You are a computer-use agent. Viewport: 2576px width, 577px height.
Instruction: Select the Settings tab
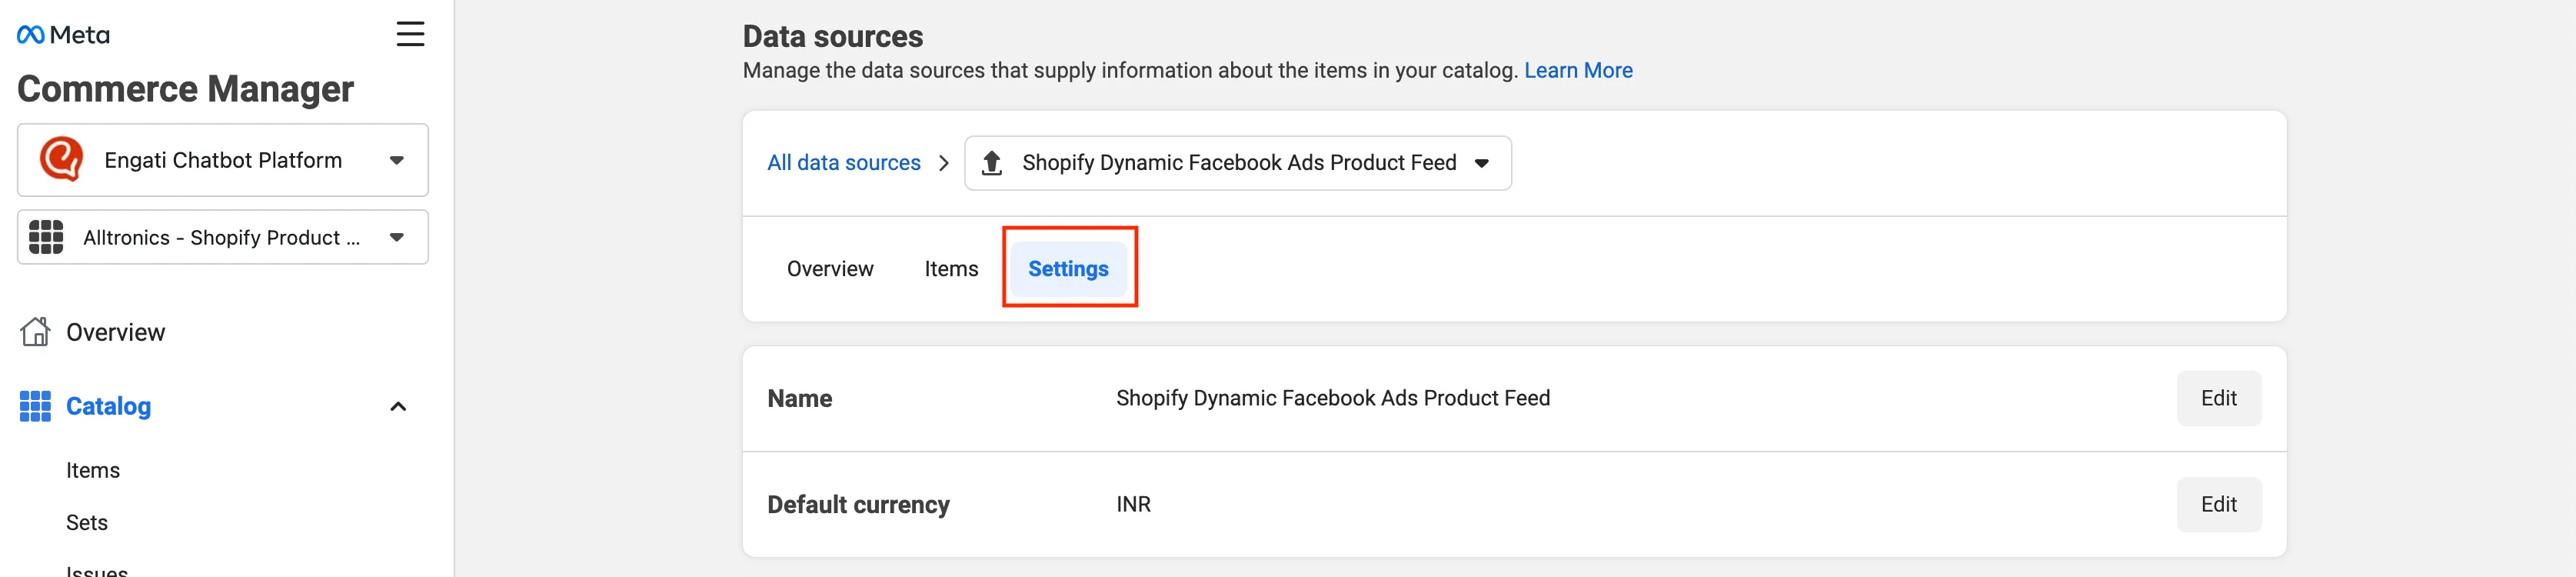tap(1068, 269)
